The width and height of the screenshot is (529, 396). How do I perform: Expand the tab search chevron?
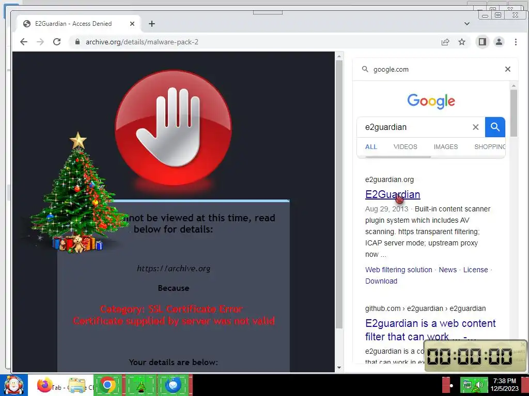pos(467,24)
